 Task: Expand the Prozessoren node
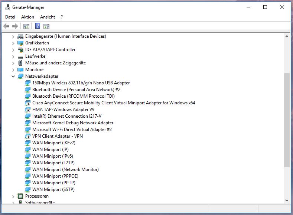[13, 196]
